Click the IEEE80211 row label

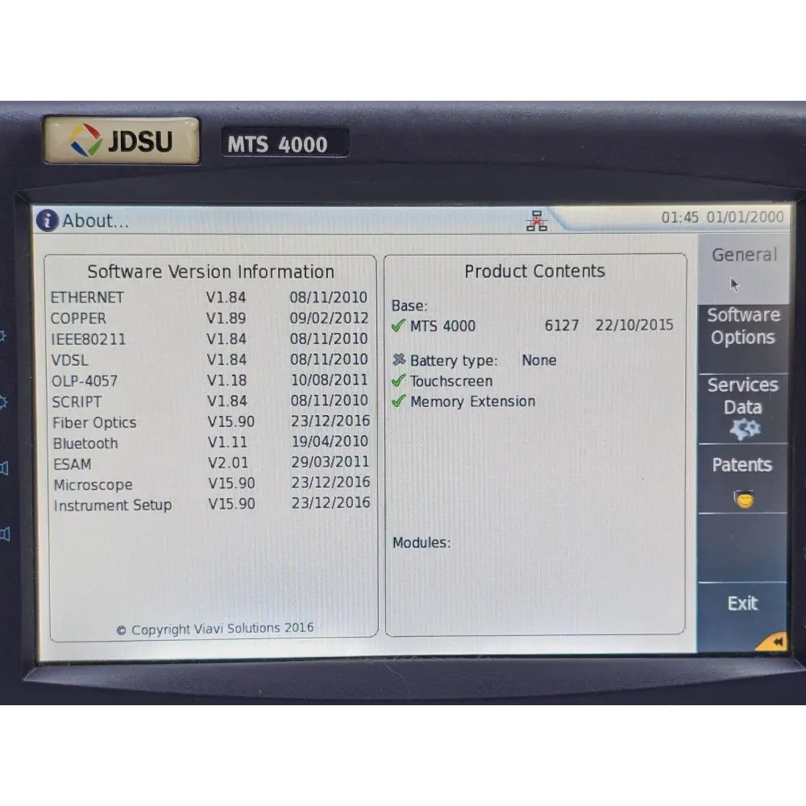point(88,339)
